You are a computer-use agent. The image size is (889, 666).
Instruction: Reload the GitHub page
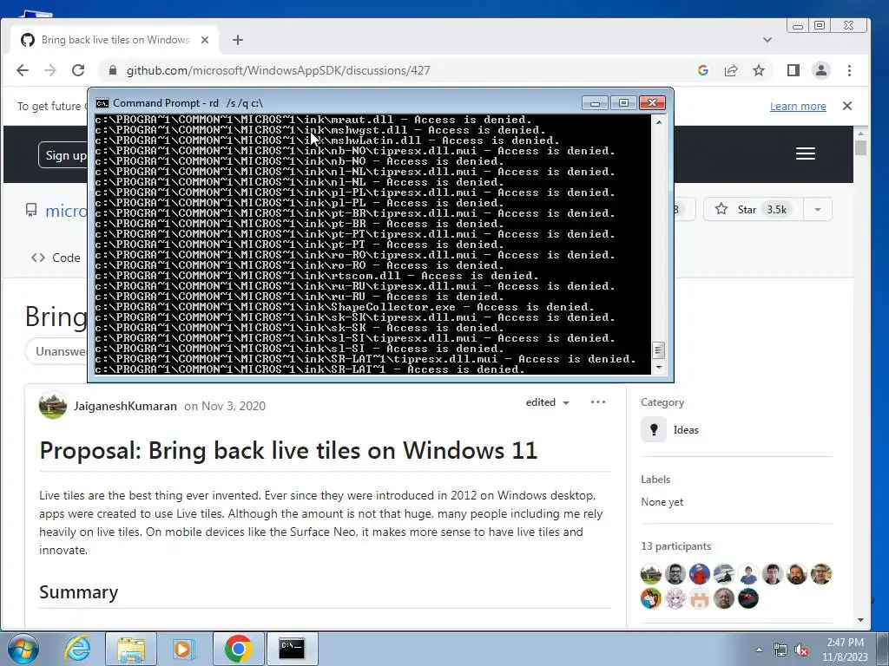click(x=78, y=70)
